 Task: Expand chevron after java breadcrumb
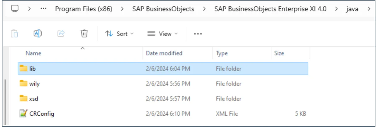tap(369, 9)
